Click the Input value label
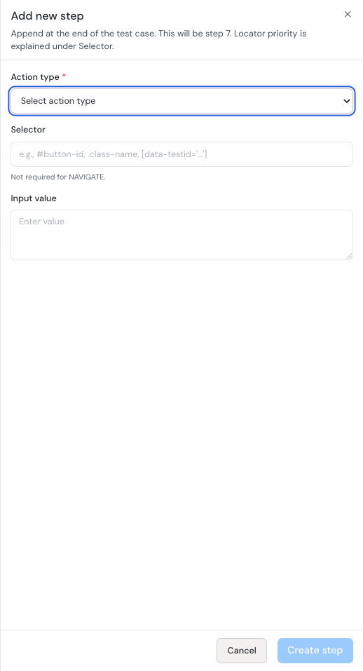 click(34, 198)
